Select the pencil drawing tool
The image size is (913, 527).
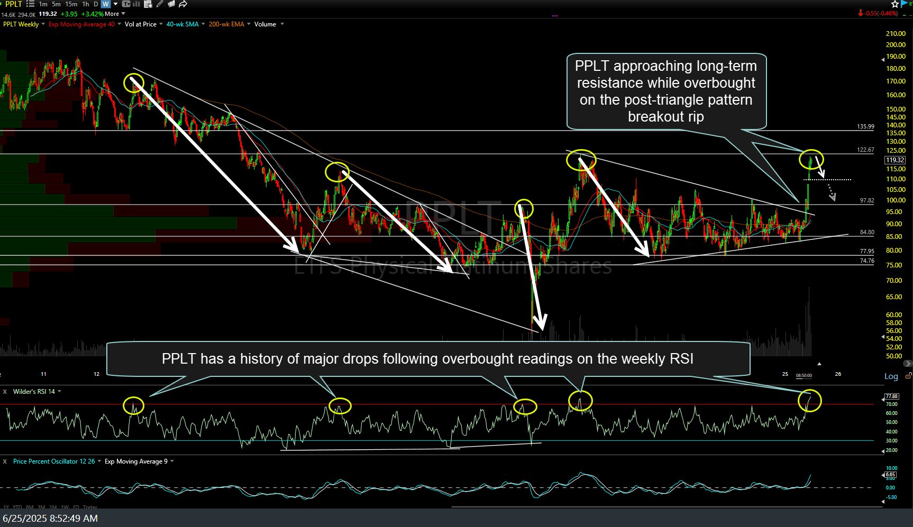(x=160, y=4)
